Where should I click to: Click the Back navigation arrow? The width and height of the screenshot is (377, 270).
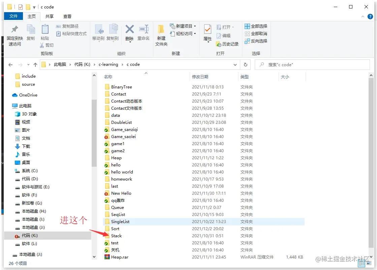point(10,64)
